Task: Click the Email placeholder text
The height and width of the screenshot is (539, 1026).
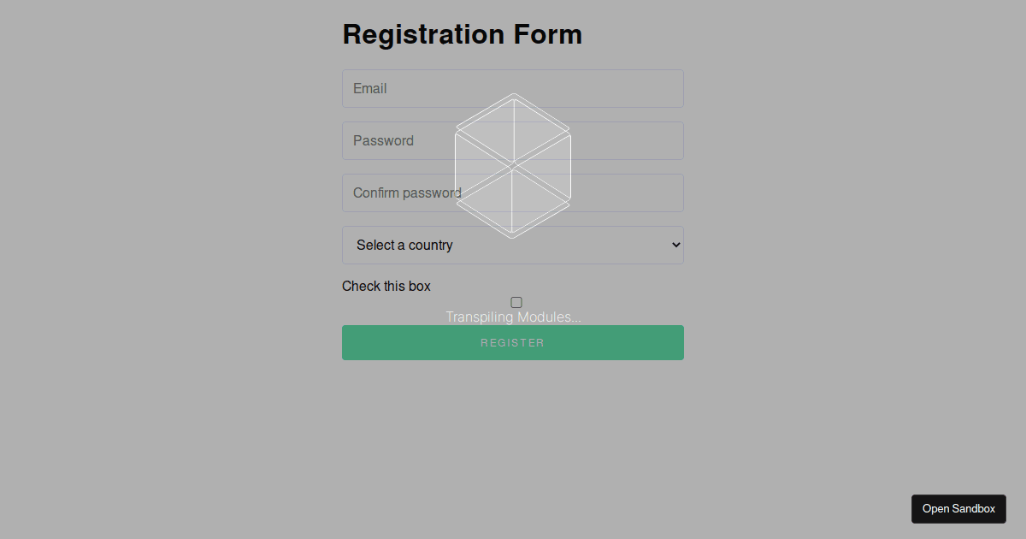Action: pyautogui.click(x=370, y=88)
